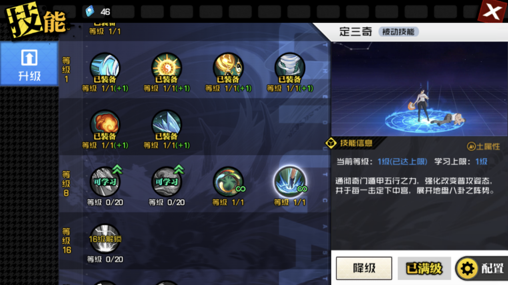Select the highlighted 定三奇 skill icon
The height and width of the screenshot is (285, 508).
290,182
